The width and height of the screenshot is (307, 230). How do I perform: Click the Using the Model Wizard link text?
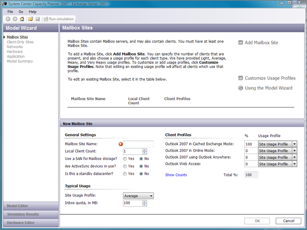tap(269, 88)
